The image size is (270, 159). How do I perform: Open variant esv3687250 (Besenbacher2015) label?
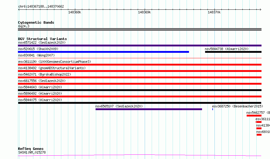point(238,106)
